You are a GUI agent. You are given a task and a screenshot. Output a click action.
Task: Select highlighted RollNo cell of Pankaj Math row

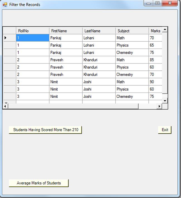(x=33, y=38)
